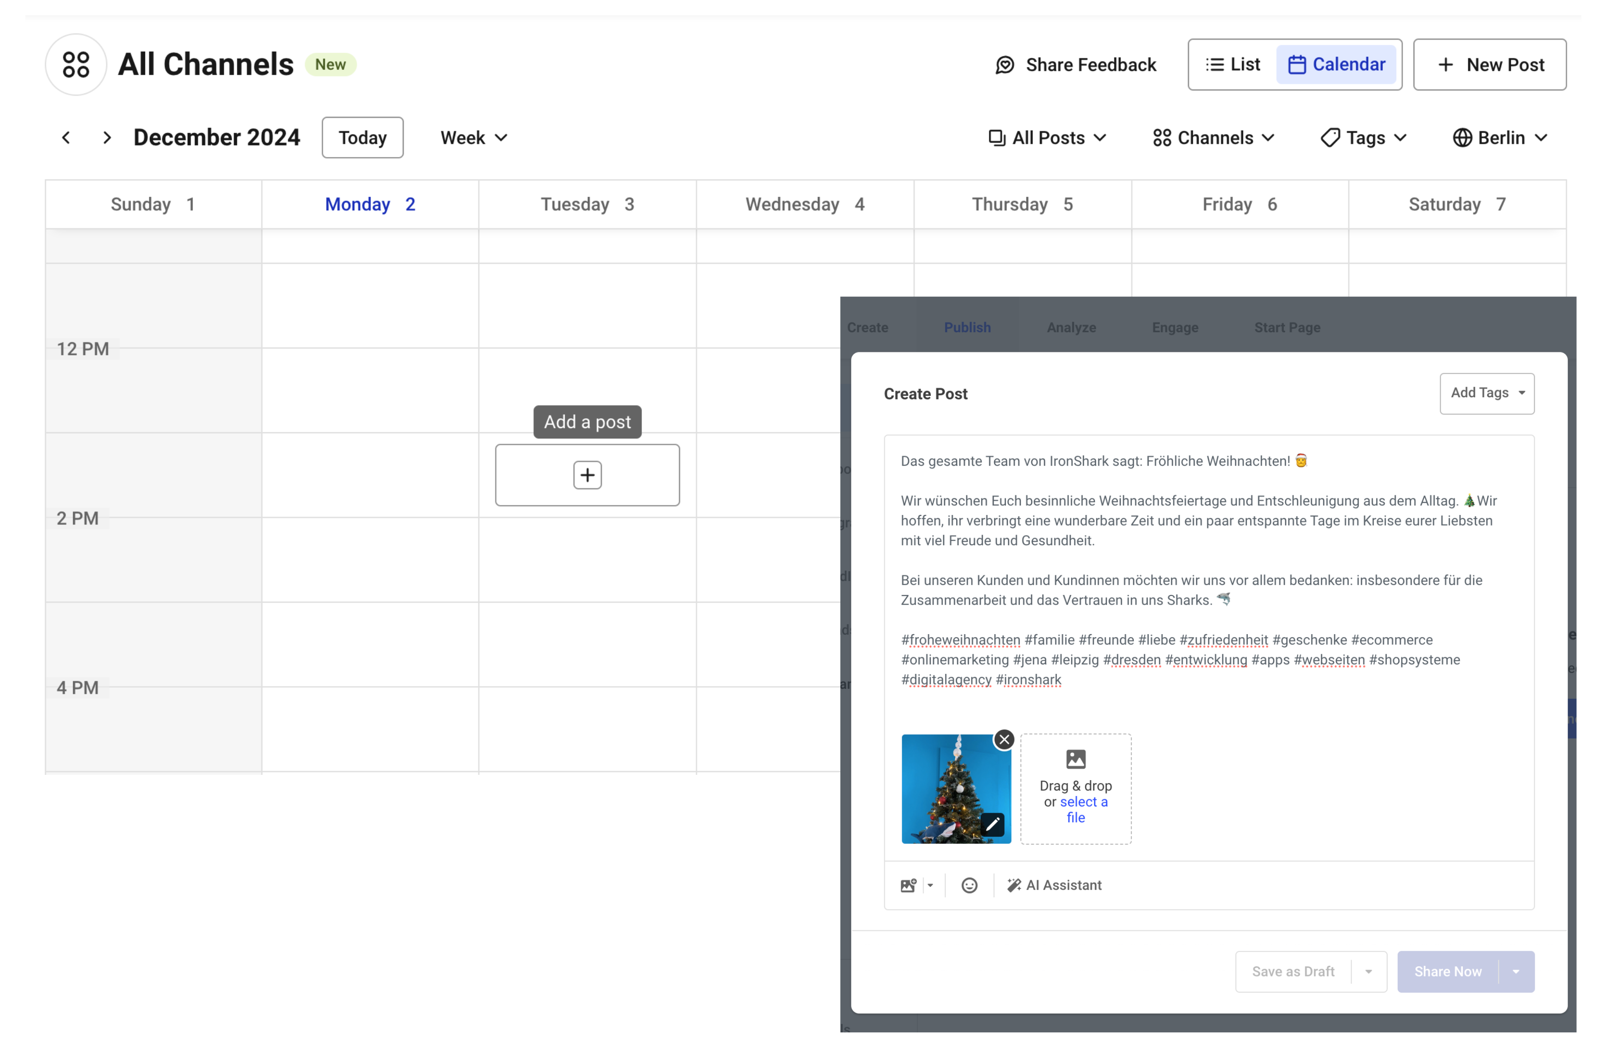The image size is (1616, 1053).
Task: Switch to Calendar view
Action: [1336, 65]
